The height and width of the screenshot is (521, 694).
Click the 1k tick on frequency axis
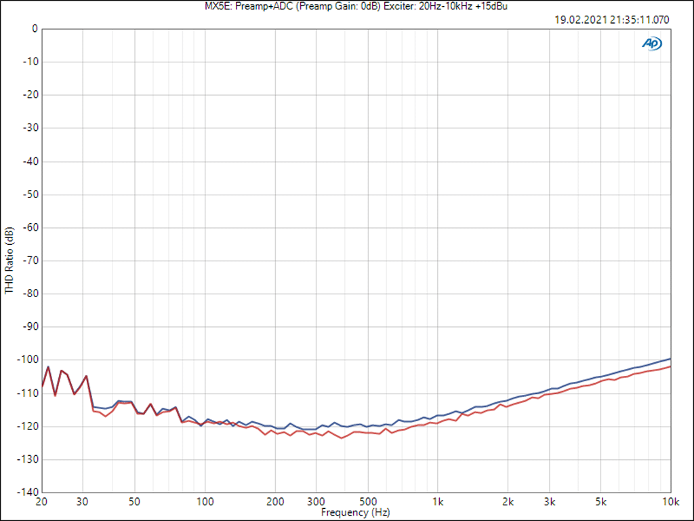pos(438,502)
